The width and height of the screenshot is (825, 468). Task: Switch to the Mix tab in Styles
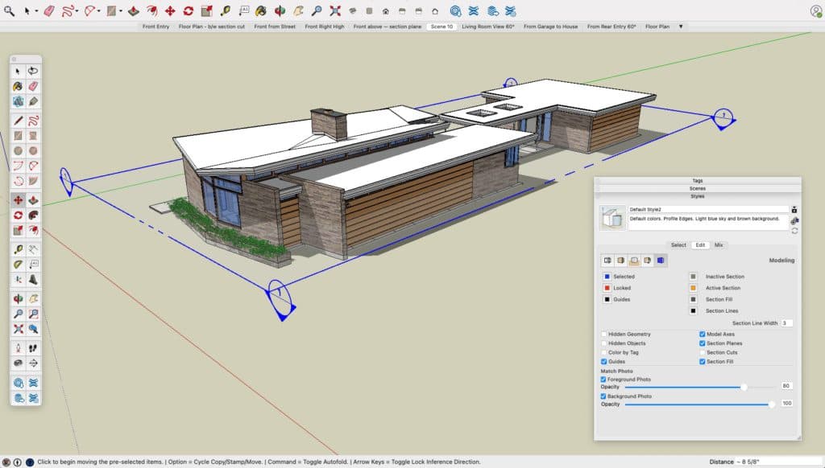point(719,245)
